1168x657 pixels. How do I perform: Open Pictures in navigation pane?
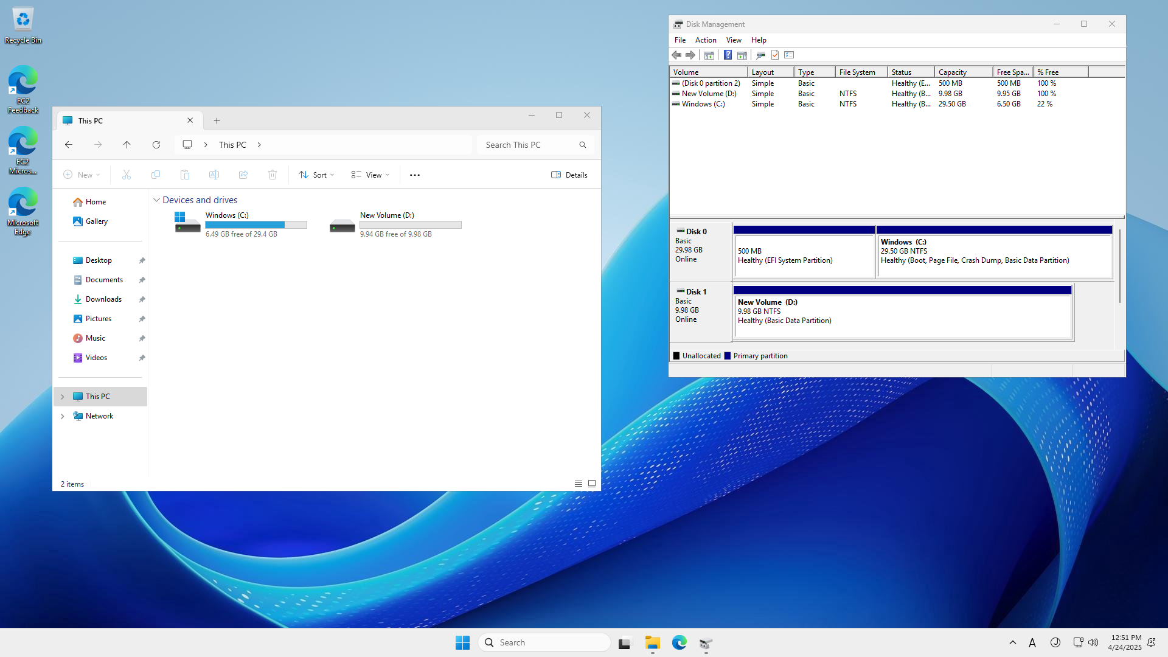coord(100,319)
